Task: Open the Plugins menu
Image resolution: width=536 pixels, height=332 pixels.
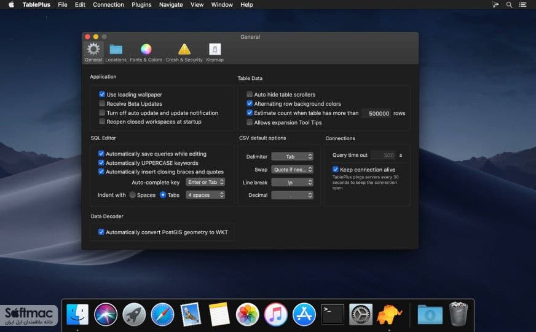Action: (141, 5)
